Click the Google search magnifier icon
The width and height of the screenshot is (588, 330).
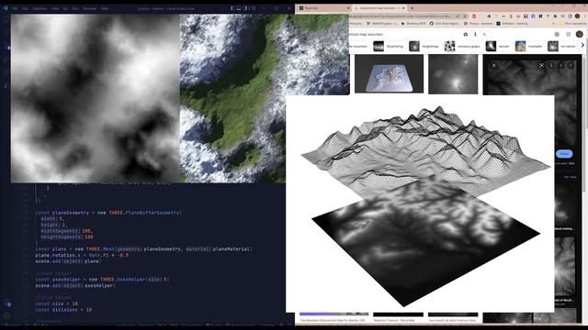[x=484, y=35]
